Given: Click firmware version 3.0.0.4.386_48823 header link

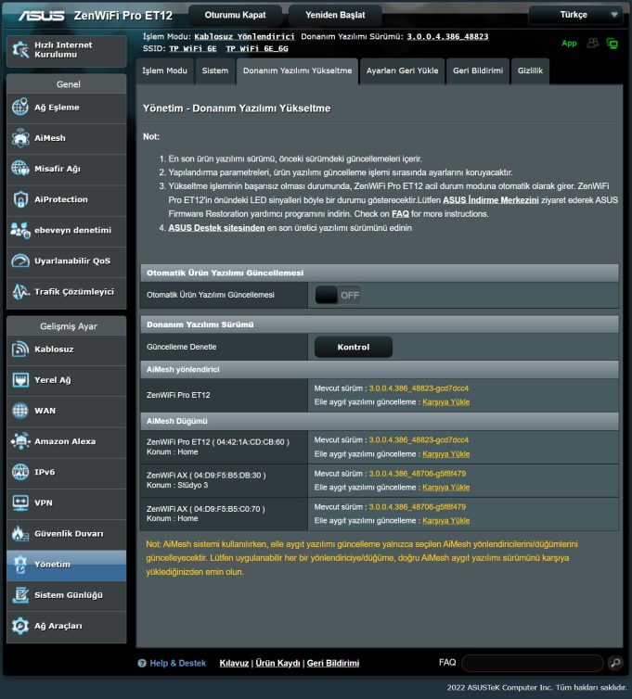Looking at the screenshot, I should click(447, 36).
